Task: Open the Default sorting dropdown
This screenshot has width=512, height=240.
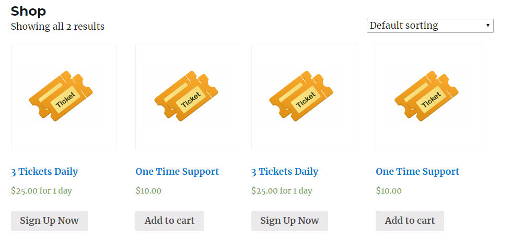Action: click(x=430, y=26)
